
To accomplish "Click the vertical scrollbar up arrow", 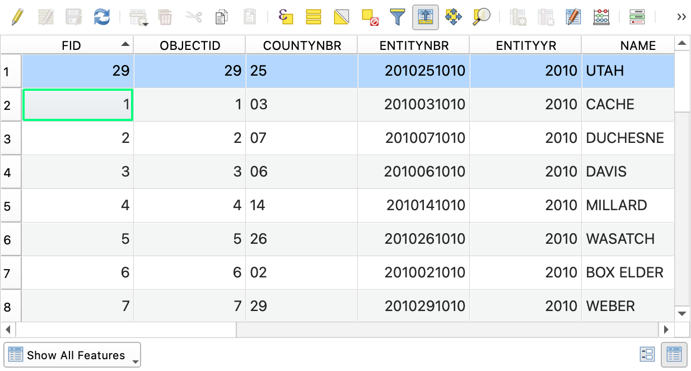I will coord(682,43).
